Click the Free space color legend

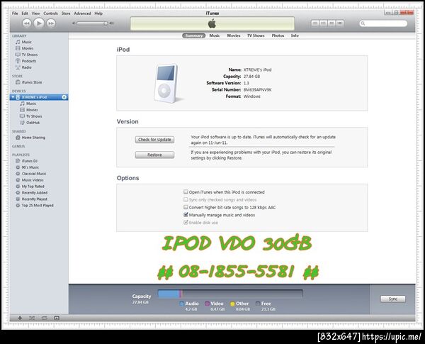pyautogui.click(x=258, y=304)
